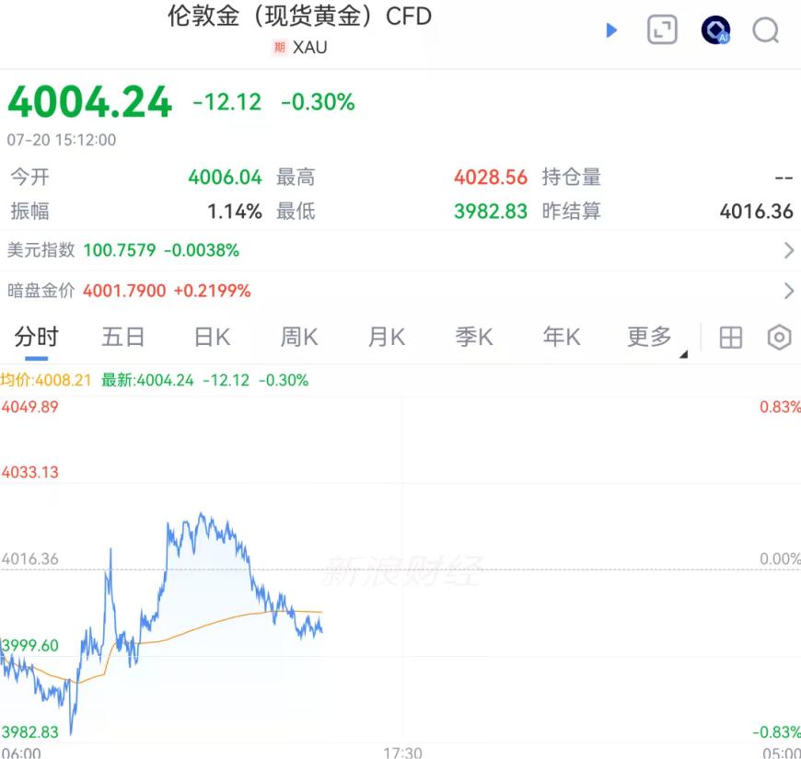Tap the 今开 value 4006.04
This screenshot has width=801, height=759.
point(225,178)
